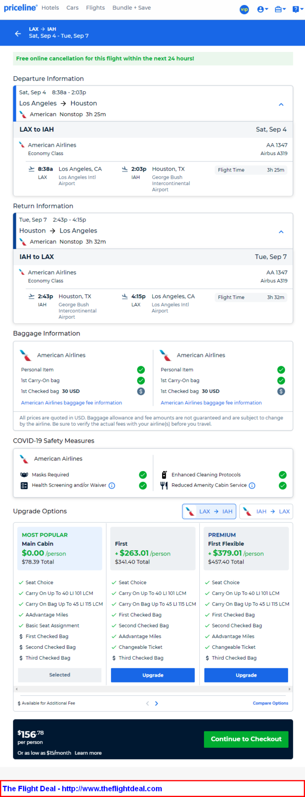Click next arrow in upgrade options pager
Viewport: 305px width, 797px height.
click(157, 704)
